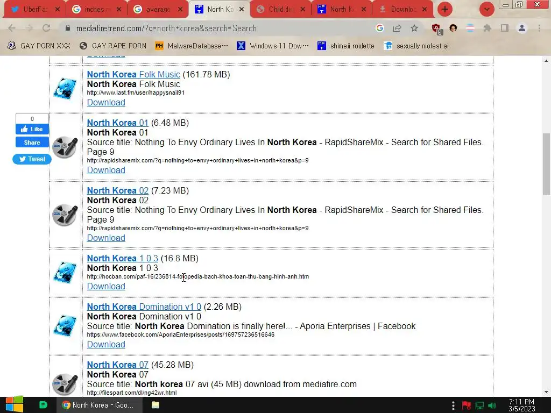Image resolution: width=551 pixels, height=413 pixels.
Task: Click the filespart.com URL text
Action: click(132, 393)
